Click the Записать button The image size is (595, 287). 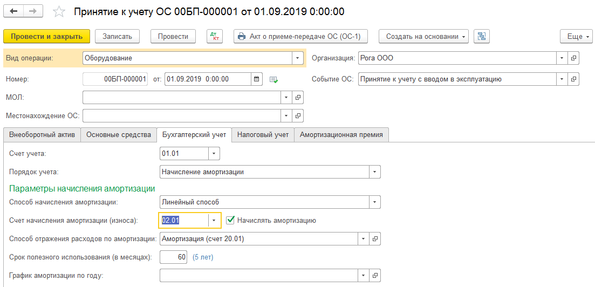tap(117, 36)
